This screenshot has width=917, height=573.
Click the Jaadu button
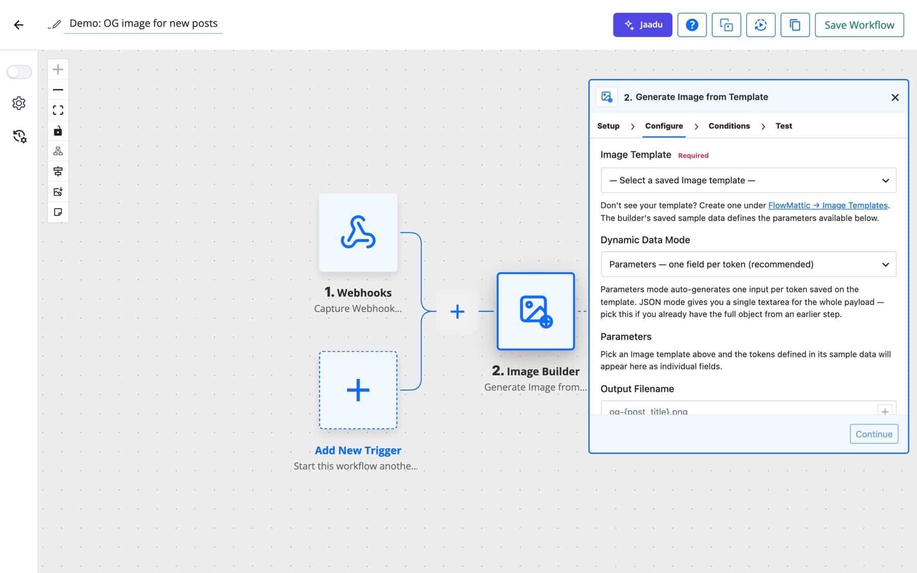[x=642, y=25]
